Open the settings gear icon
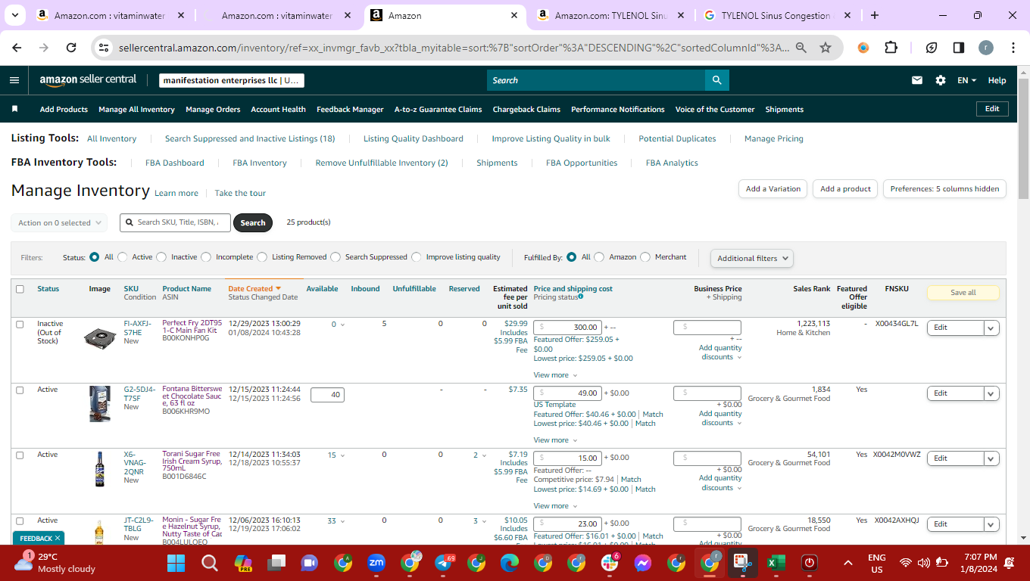 [941, 80]
